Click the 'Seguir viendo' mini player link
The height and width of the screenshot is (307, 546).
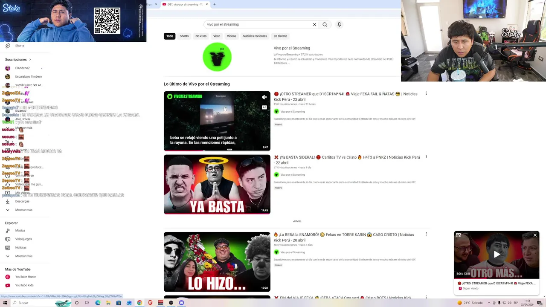tap(470, 289)
